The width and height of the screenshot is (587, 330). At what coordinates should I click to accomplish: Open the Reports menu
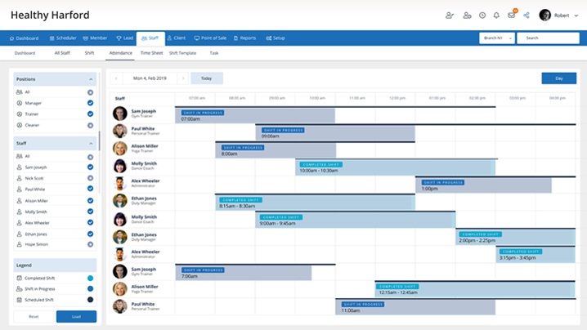[x=244, y=38]
